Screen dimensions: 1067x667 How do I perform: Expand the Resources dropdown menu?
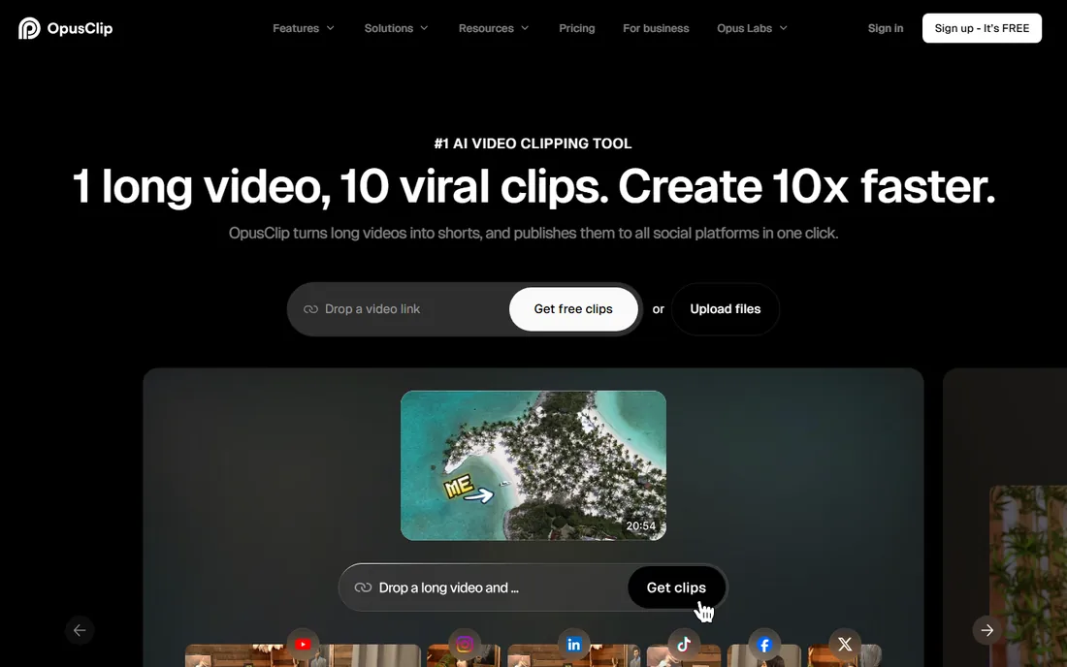494,28
